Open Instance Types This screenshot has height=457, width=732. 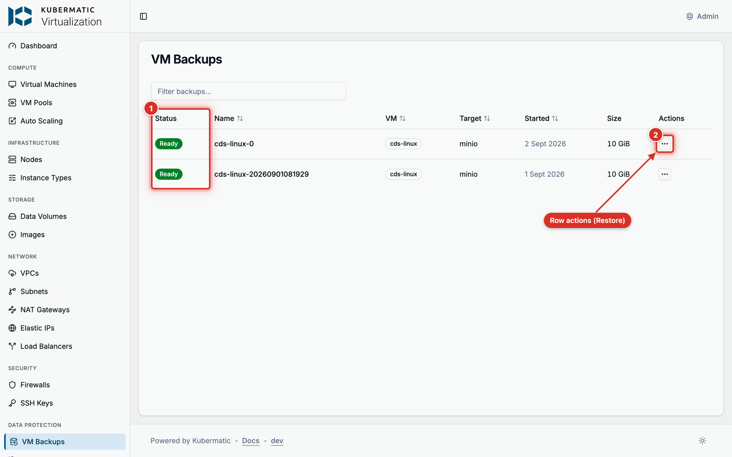click(x=65, y=178)
